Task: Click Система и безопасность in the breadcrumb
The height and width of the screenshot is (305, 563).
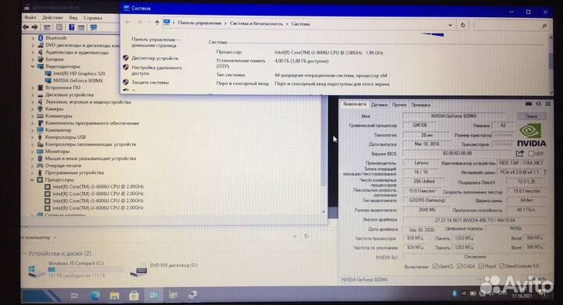Action: (256, 23)
